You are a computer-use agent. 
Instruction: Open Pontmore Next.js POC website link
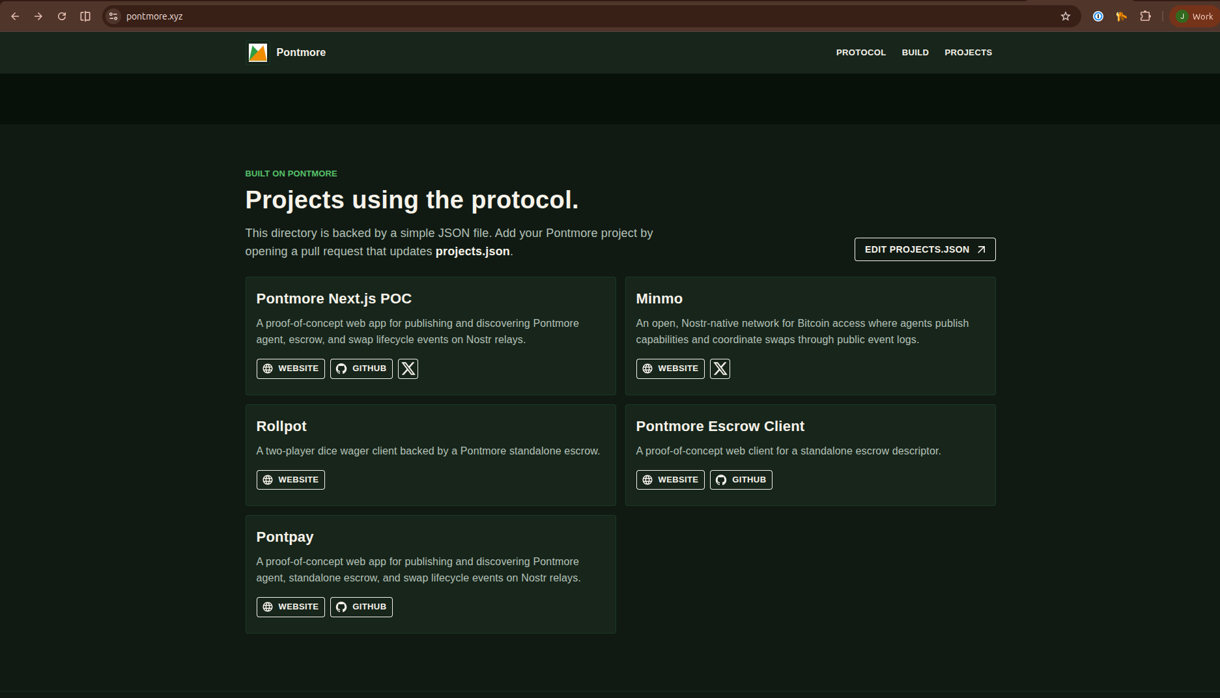291,369
